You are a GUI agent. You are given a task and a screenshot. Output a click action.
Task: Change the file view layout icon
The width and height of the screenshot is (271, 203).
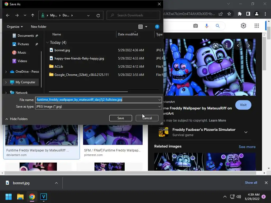tap(141, 27)
